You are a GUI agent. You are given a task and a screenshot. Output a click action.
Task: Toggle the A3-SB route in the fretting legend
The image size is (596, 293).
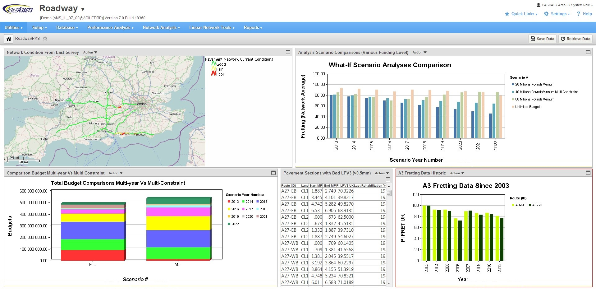(537, 205)
